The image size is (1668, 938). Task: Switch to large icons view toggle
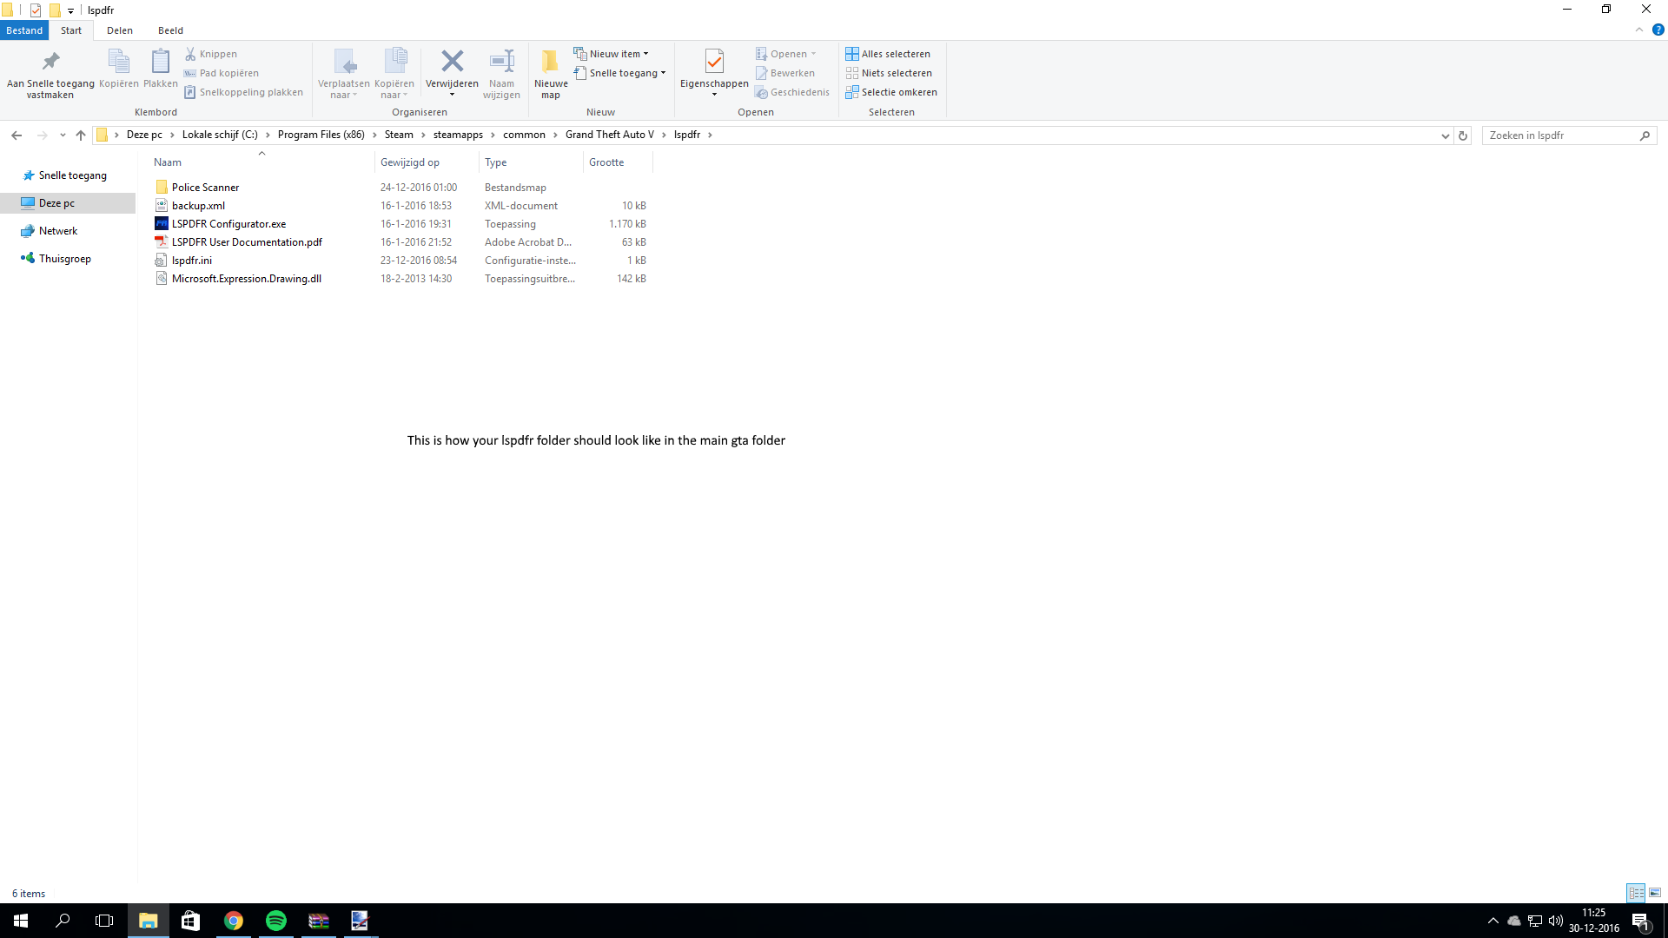coord(1655,893)
